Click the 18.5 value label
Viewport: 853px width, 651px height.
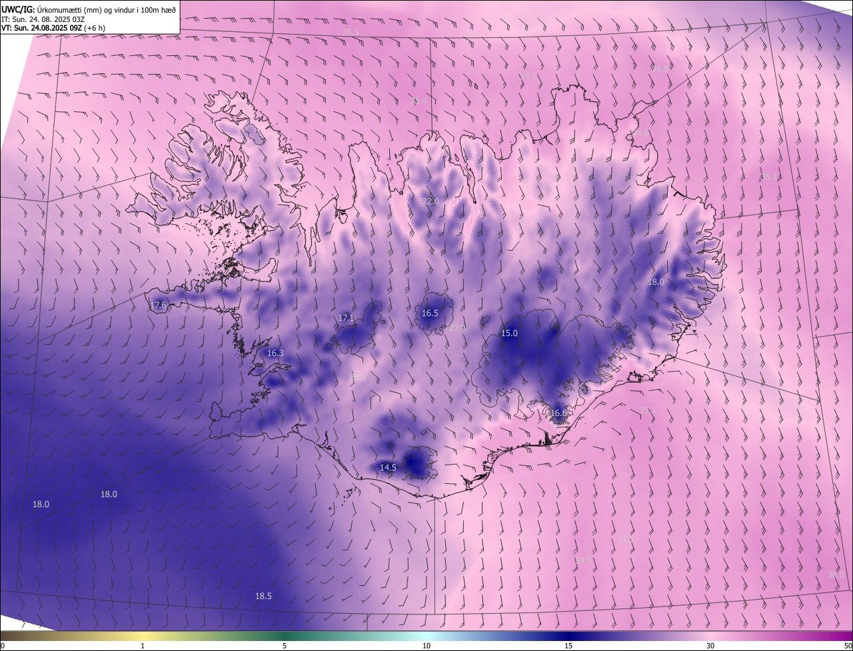coord(263,596)
